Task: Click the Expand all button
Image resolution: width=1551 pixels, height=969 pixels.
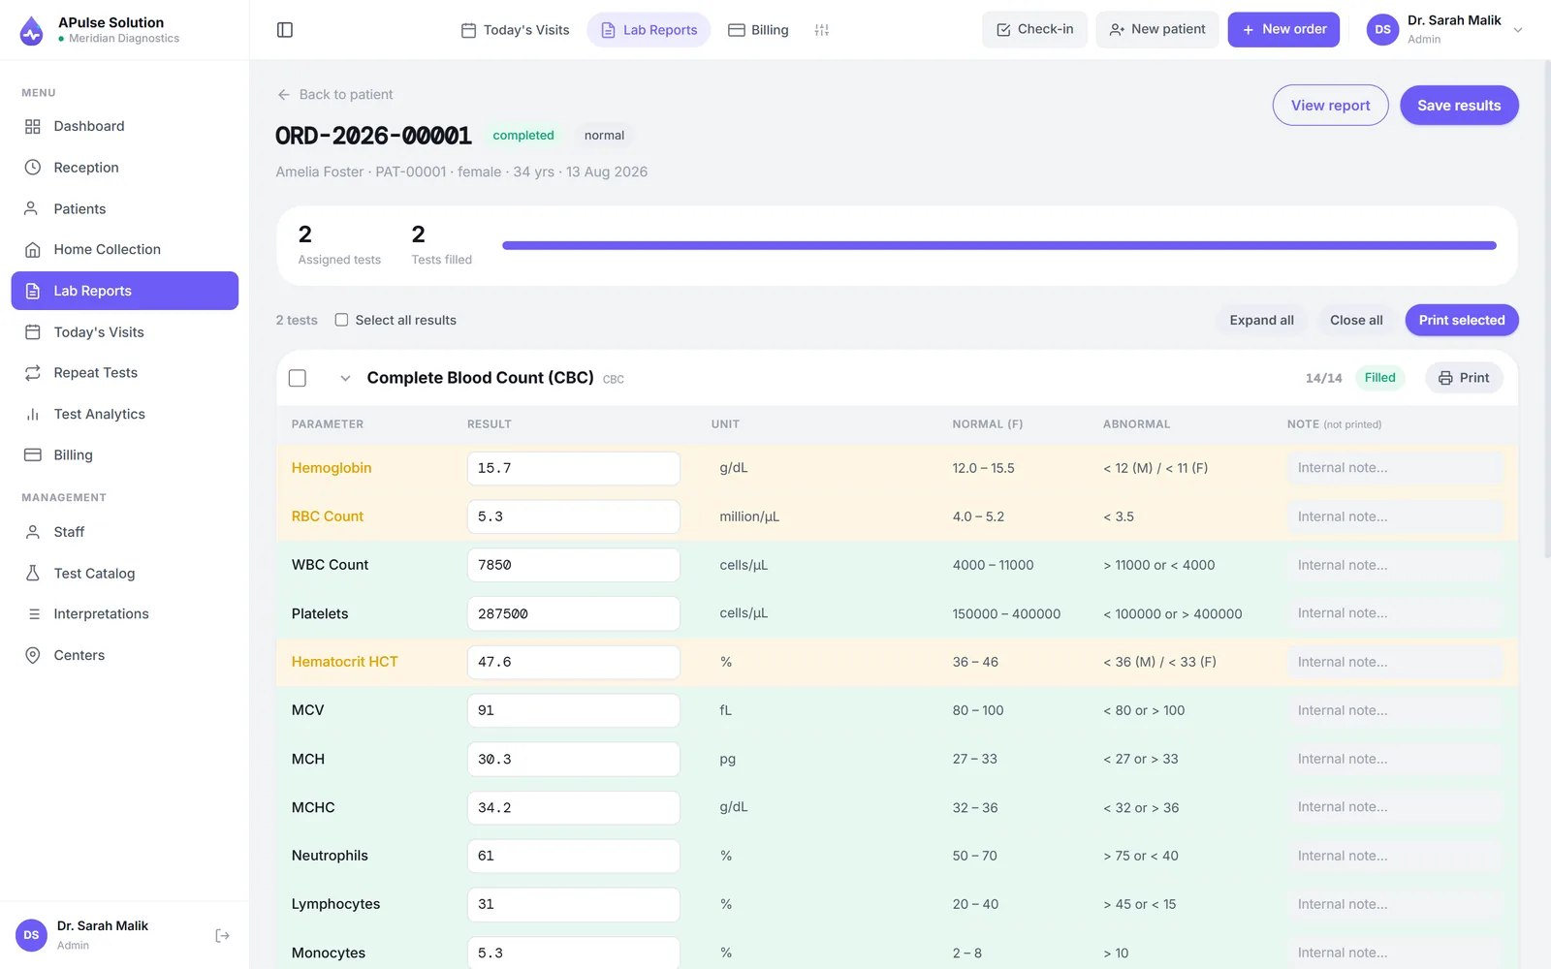Action: pyautogui.click(x=1261, y=320)
